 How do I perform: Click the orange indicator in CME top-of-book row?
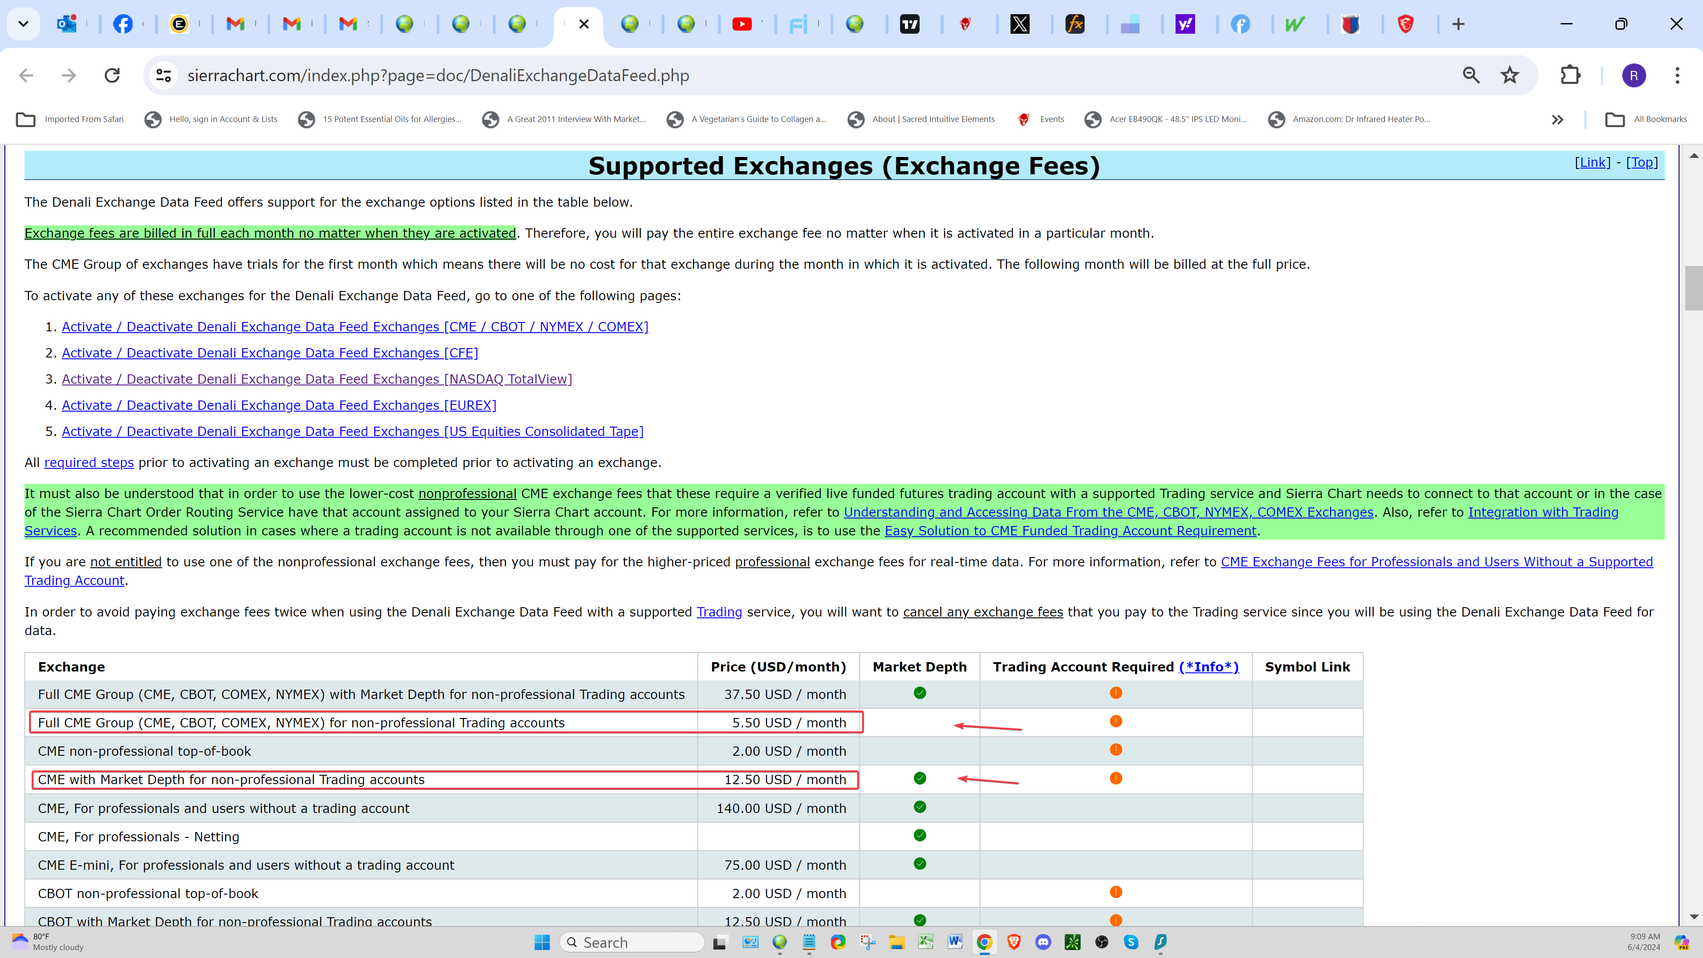pyautogui.click(x=1116, y=750)
